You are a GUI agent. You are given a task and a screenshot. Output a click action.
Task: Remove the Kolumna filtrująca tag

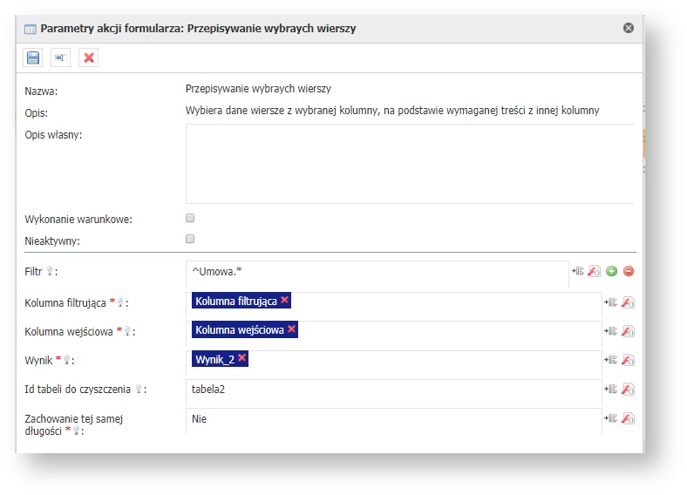pyautogui.click(x=285, y=301)
